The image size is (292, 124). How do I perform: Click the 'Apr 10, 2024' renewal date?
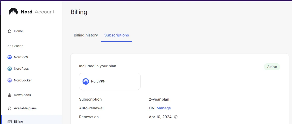(160, 117)
